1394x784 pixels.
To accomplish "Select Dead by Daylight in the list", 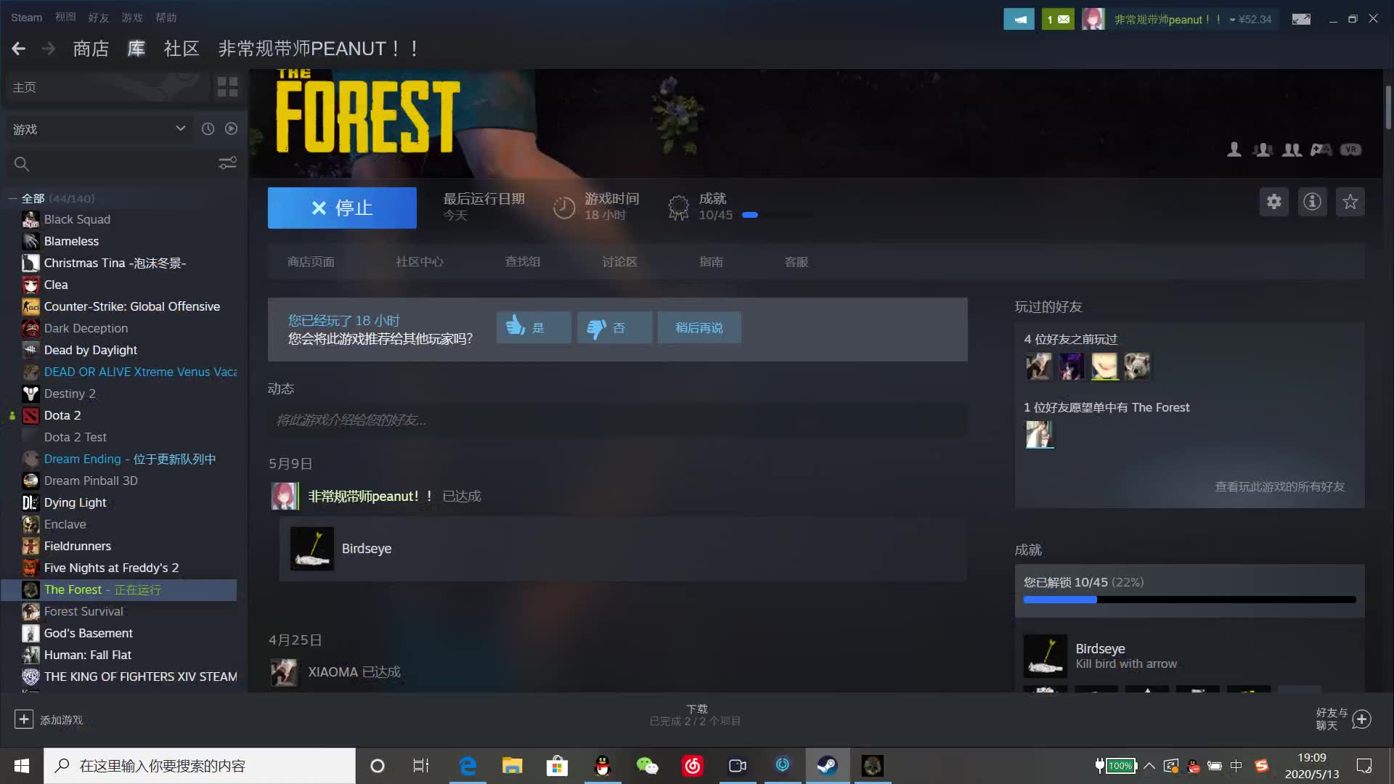I will tap(90, 350).
